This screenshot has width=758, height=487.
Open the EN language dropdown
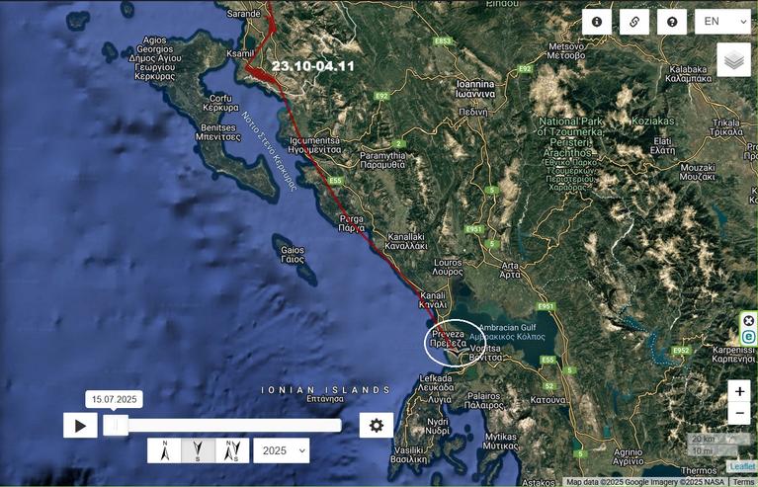722,22
